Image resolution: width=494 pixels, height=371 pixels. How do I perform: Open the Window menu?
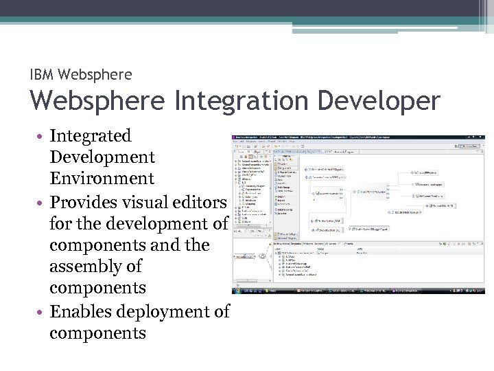tap(282, 142)
